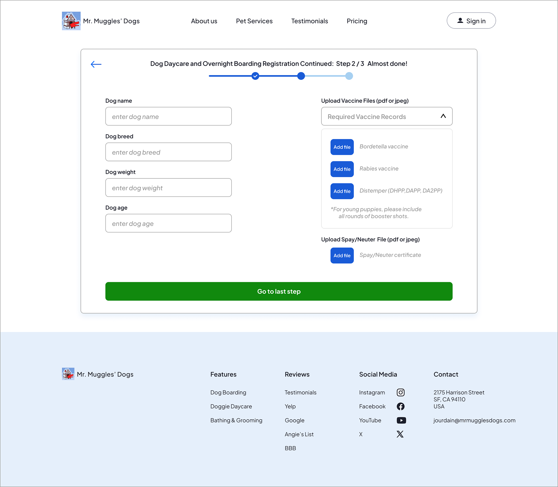The image size is (558, 487).
Task: Email jourdain@mrmugglesdogs.com
Action: 474,420
